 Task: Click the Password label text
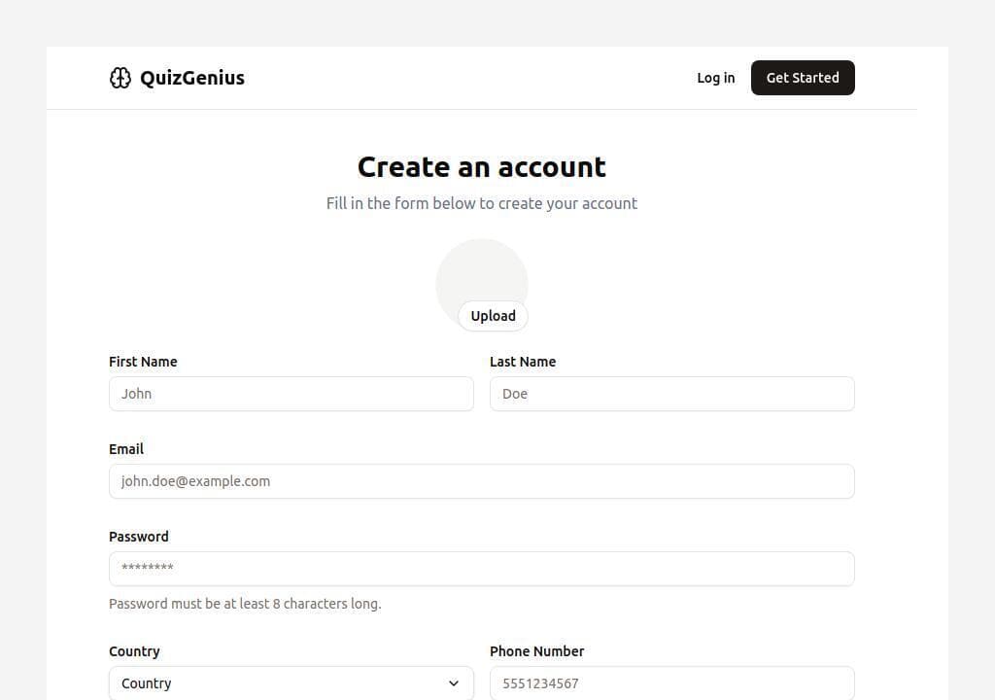(139, 537)
